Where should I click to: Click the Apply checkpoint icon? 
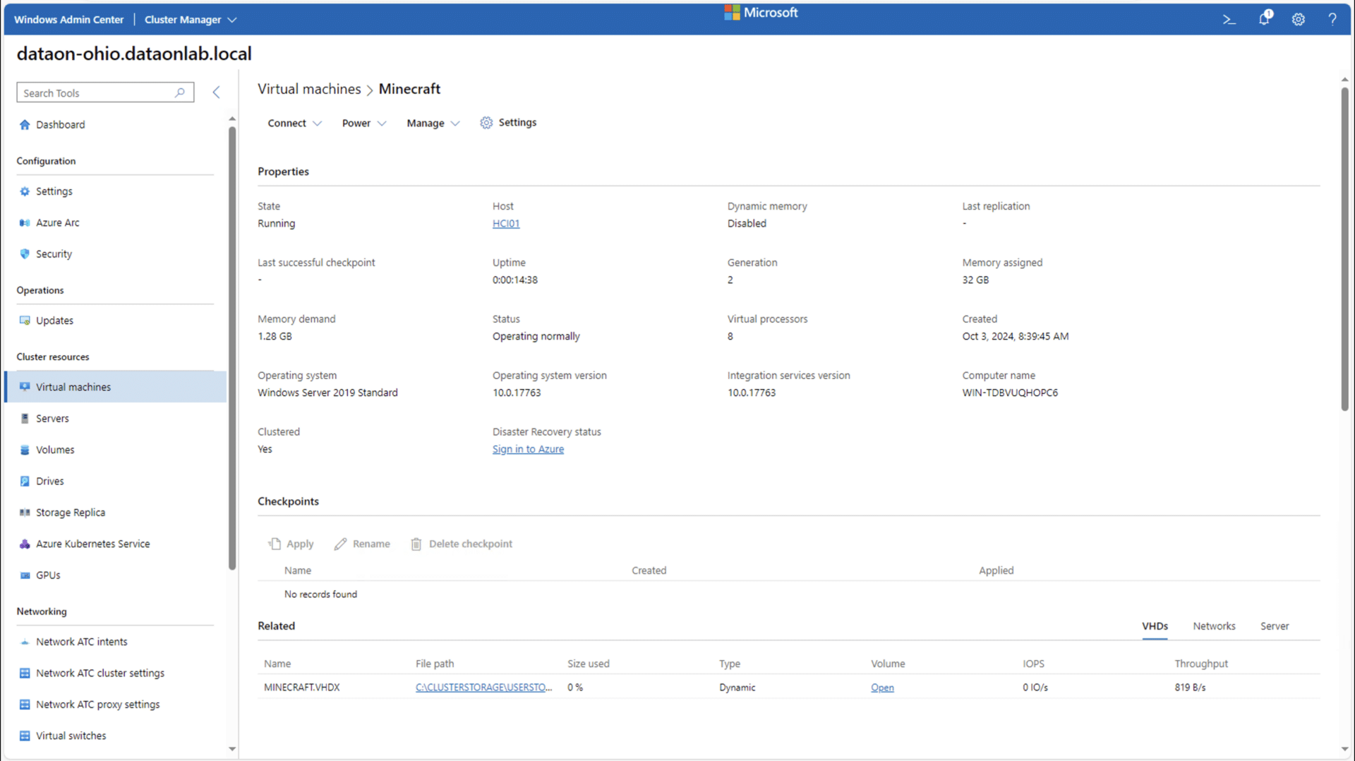[x=275, y=544]
